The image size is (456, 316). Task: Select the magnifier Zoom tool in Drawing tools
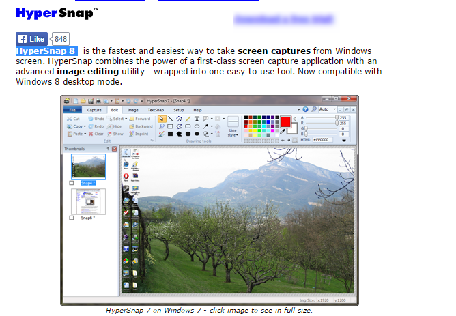tap(162, 126)
